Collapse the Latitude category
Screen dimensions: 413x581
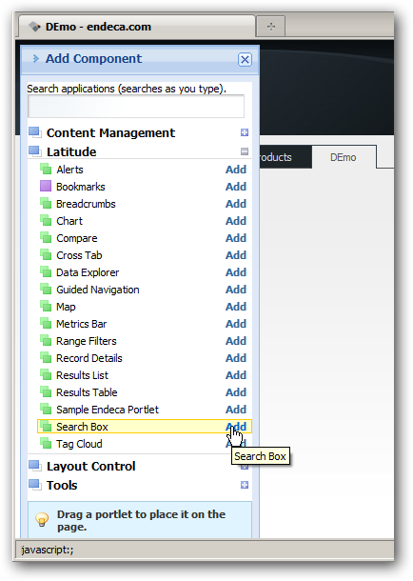click(x=245, y=151)
